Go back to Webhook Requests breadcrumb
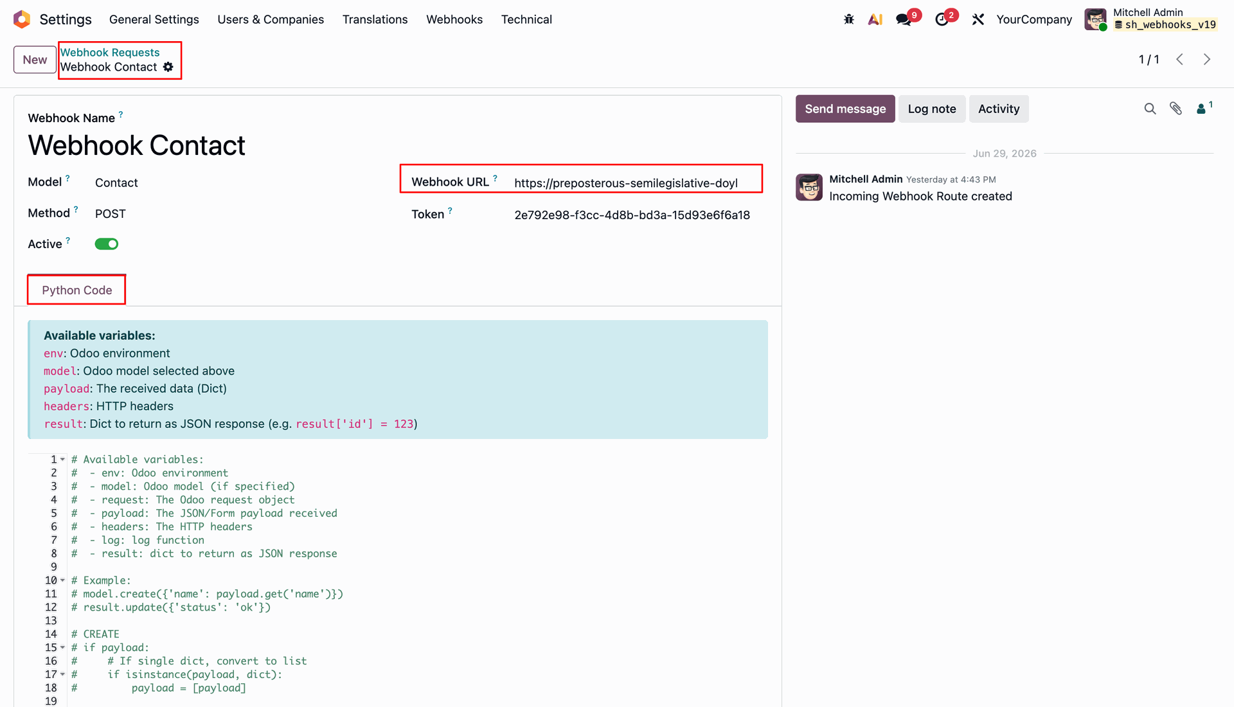This screenshot has width=1234, height=707. tap(110, 53)
